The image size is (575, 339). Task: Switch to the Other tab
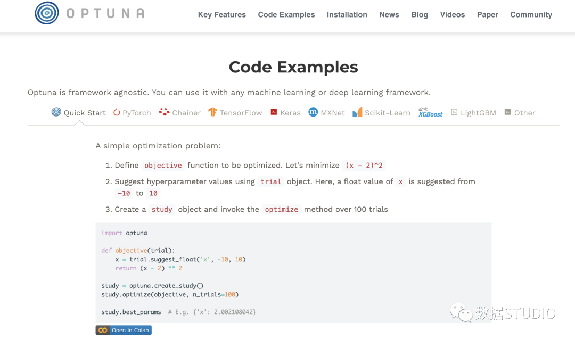[x=525, y=113]
